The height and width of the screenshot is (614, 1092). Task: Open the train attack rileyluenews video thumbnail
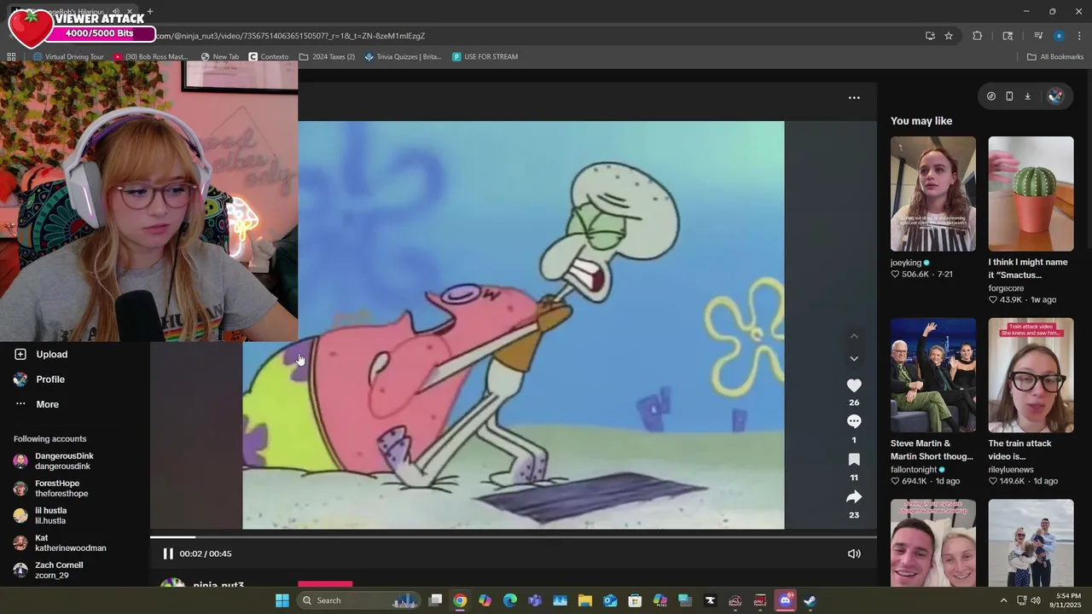pos(1031,375)
